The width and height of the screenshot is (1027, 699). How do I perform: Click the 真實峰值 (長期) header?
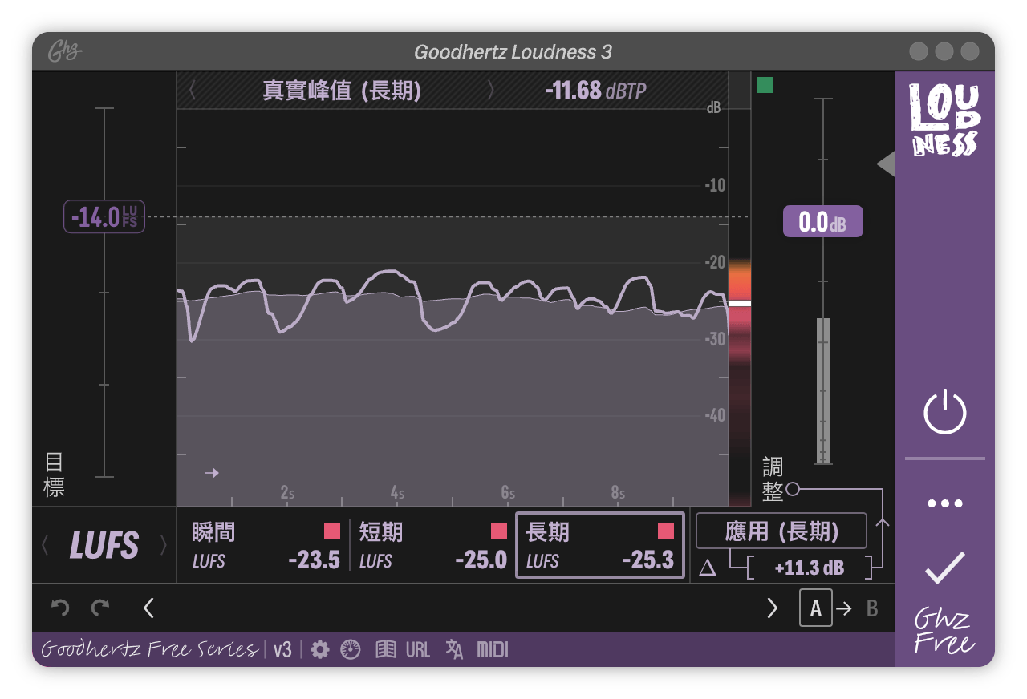click(343, 91)
